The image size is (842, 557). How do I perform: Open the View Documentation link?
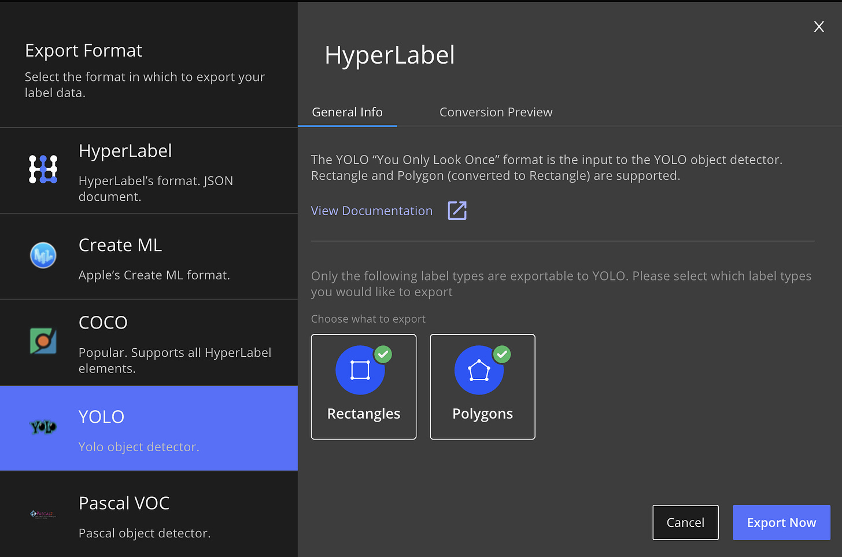coord(372,211)
